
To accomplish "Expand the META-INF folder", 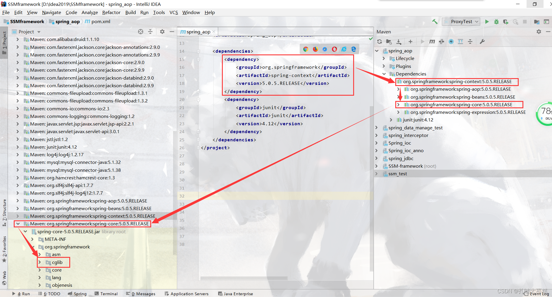I will 32,239.
